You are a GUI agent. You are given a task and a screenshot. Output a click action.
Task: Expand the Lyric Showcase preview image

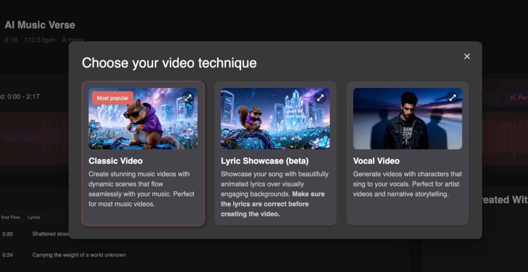pyautogui.click(x=320, y=98)
